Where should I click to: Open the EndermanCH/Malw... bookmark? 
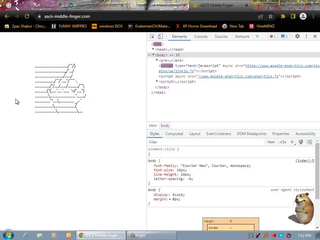tap(149, 26)
